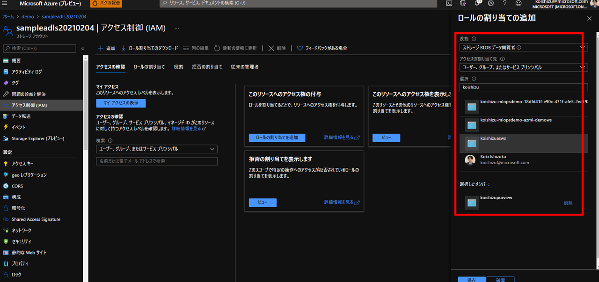Open portal settings gear

coord(491,3)
